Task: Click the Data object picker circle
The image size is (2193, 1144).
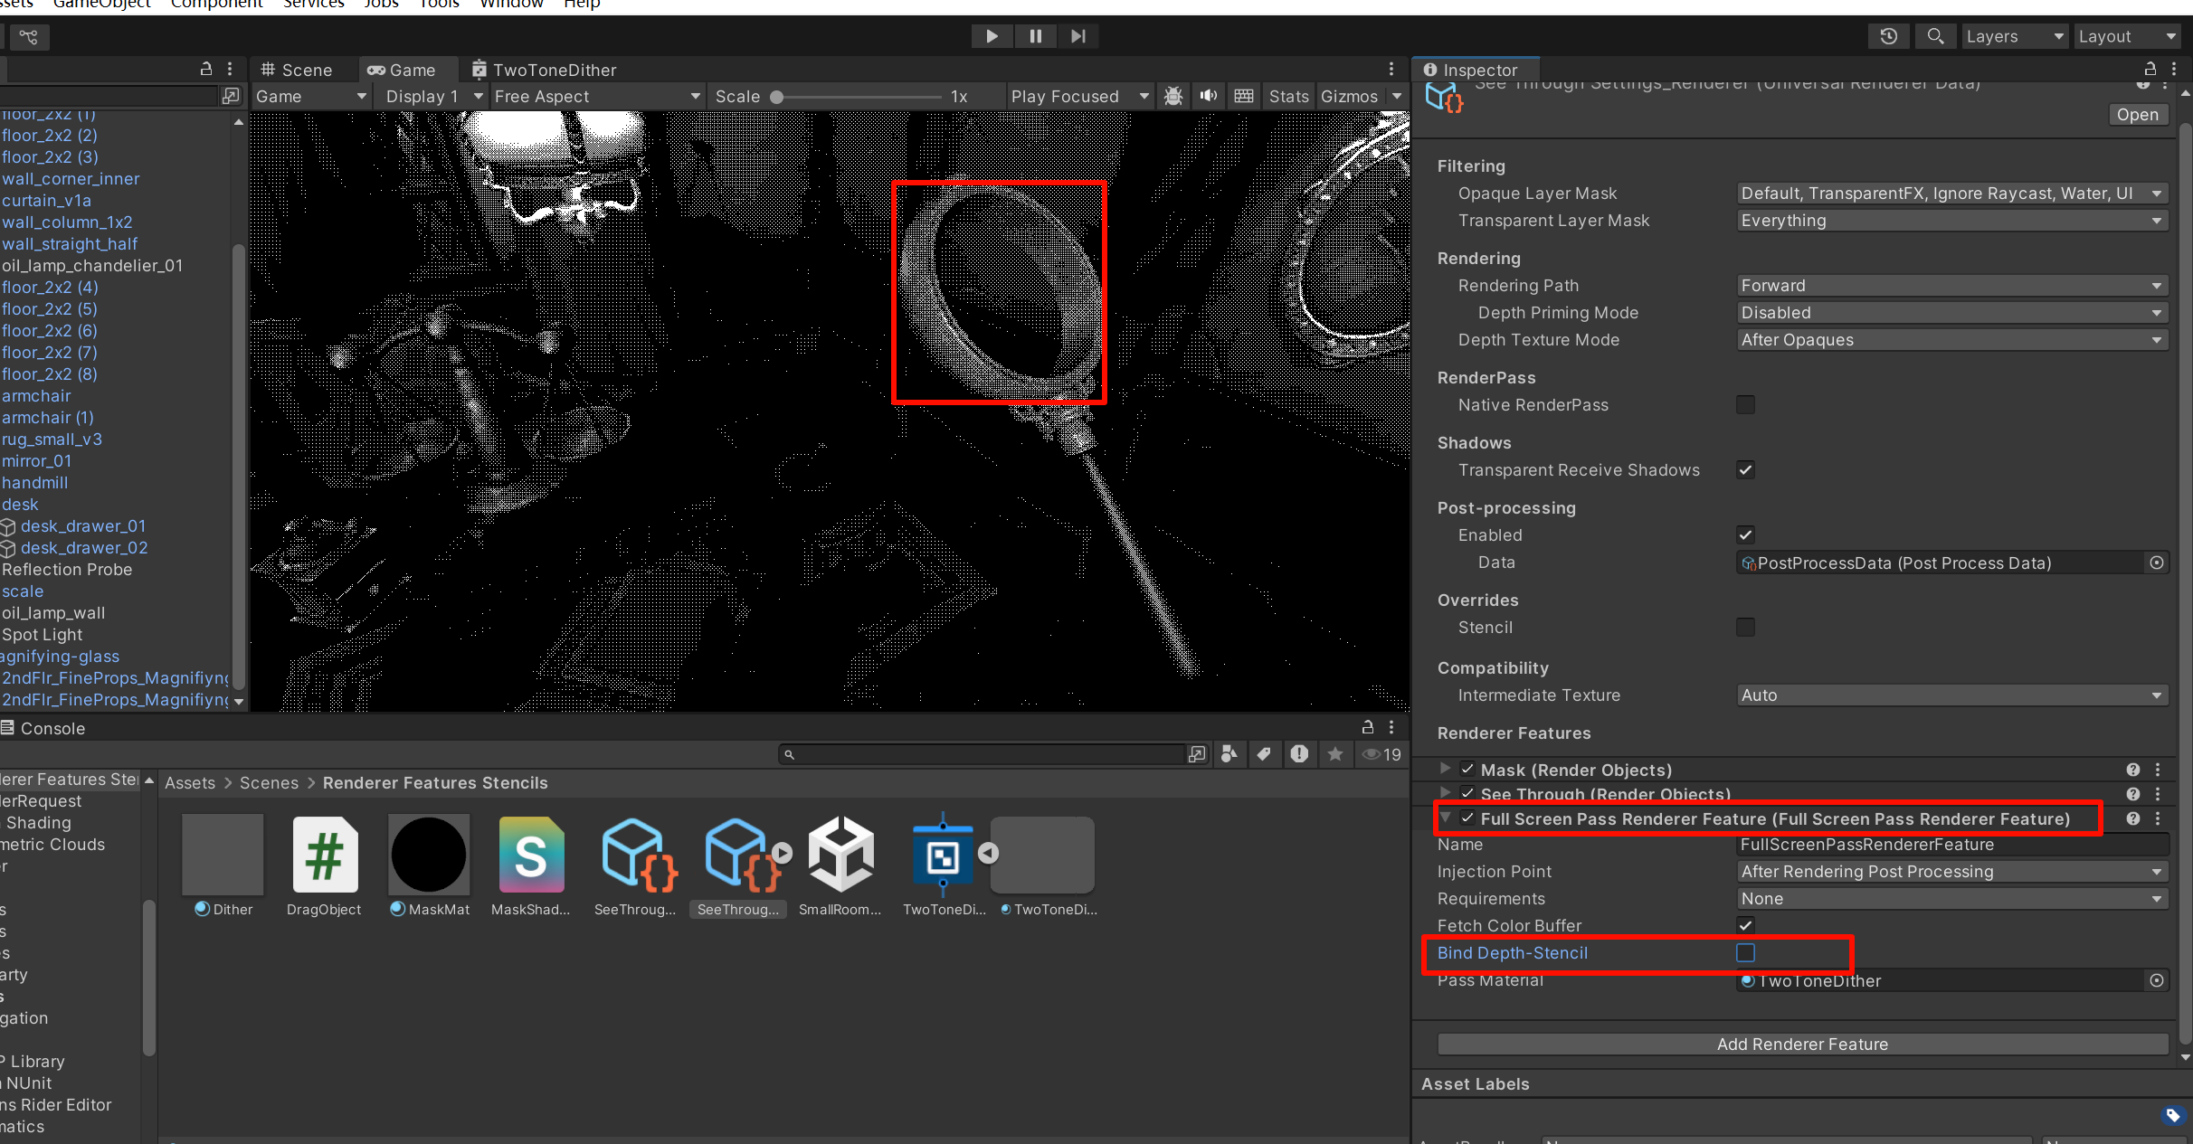Action: coord(2157,563)
